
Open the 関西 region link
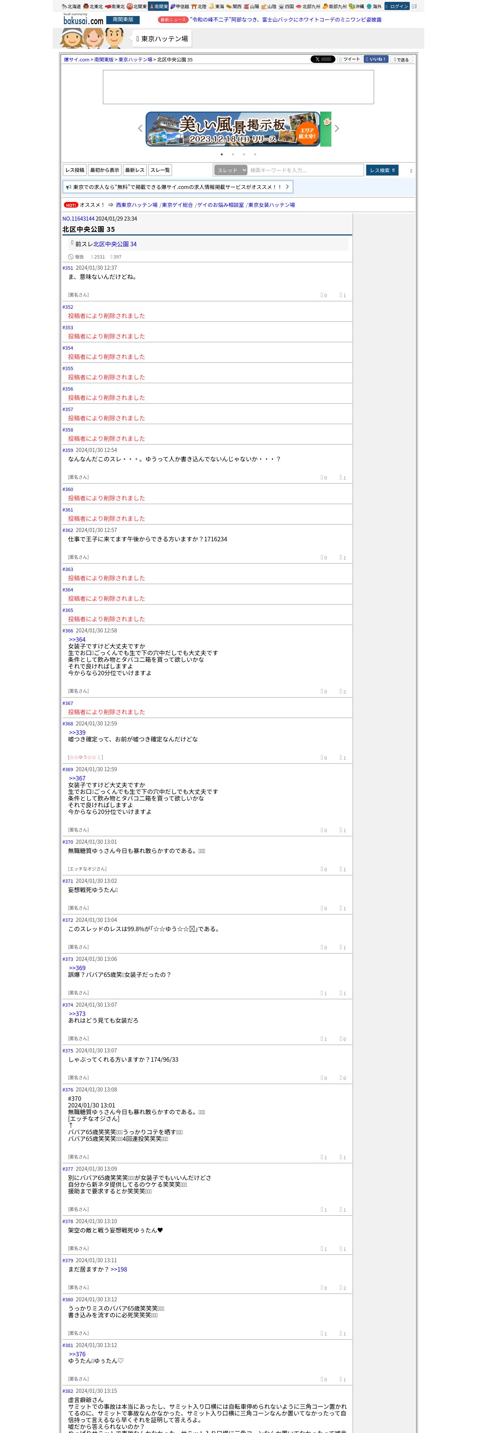(234, 7)
